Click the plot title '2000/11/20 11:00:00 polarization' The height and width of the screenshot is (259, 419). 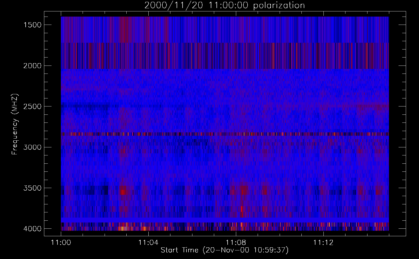225,5
